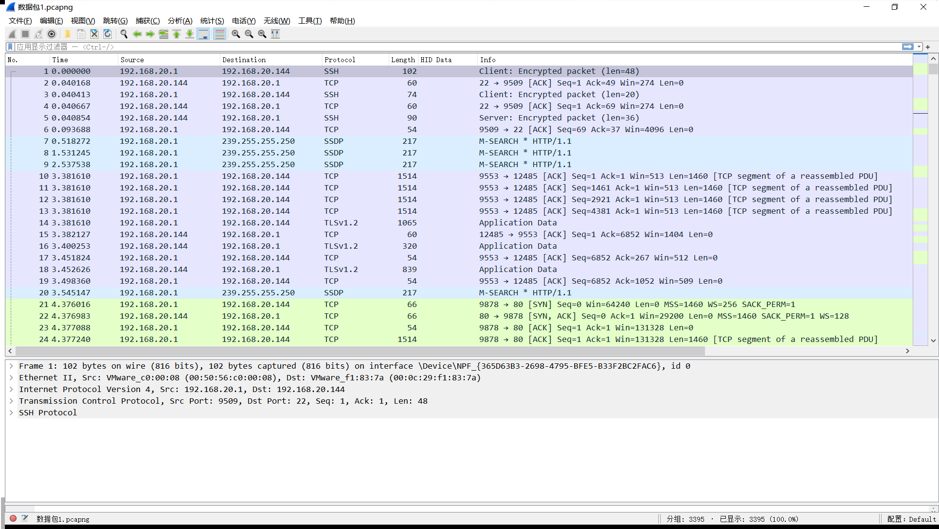Open the display filter history dropdown arrow

919,47
